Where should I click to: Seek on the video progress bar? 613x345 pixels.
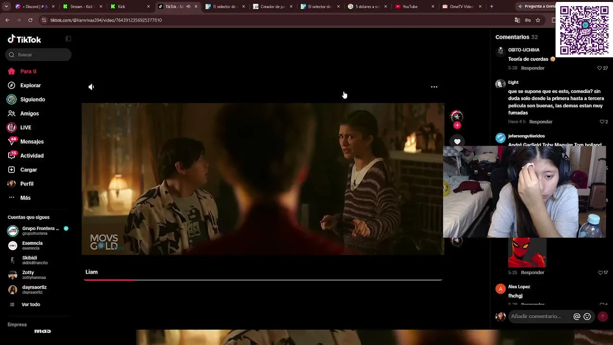[263, 280]
